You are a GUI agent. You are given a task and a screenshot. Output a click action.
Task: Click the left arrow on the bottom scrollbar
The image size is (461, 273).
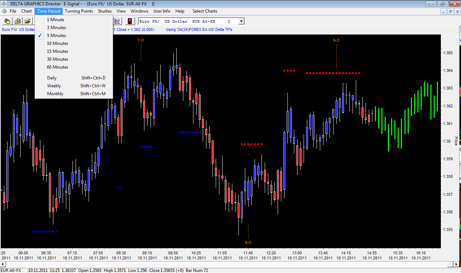pos(3,264)
